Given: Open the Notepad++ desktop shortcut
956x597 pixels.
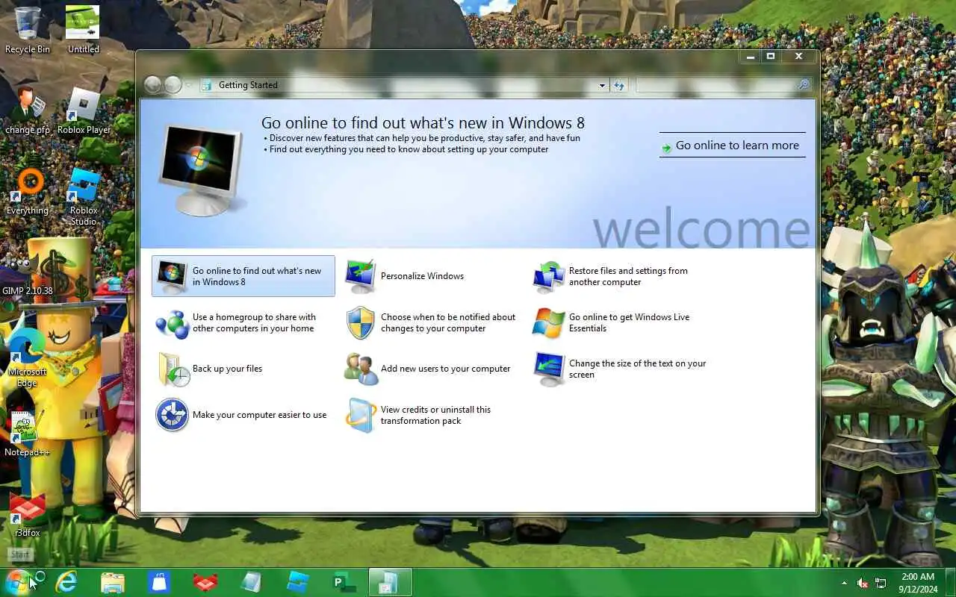Looking at the screenshot, I should tap(28, 433).
